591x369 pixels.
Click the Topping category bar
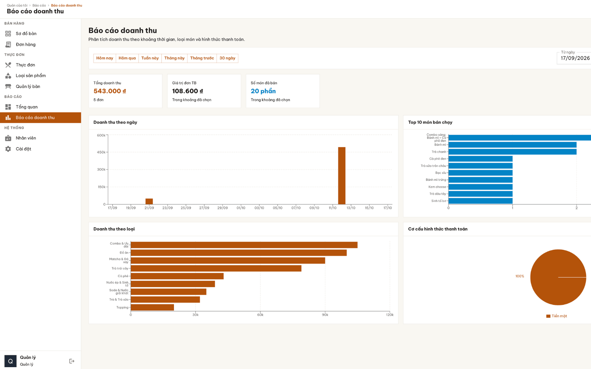[x=152, y=307]
